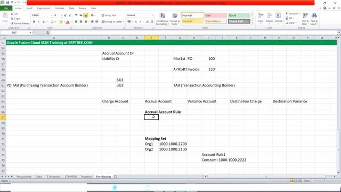Image resolution: width=341 pixels, height=192 pixels.
Task: Click the Paste clipboard icon
Action: (x=5, y=16)
